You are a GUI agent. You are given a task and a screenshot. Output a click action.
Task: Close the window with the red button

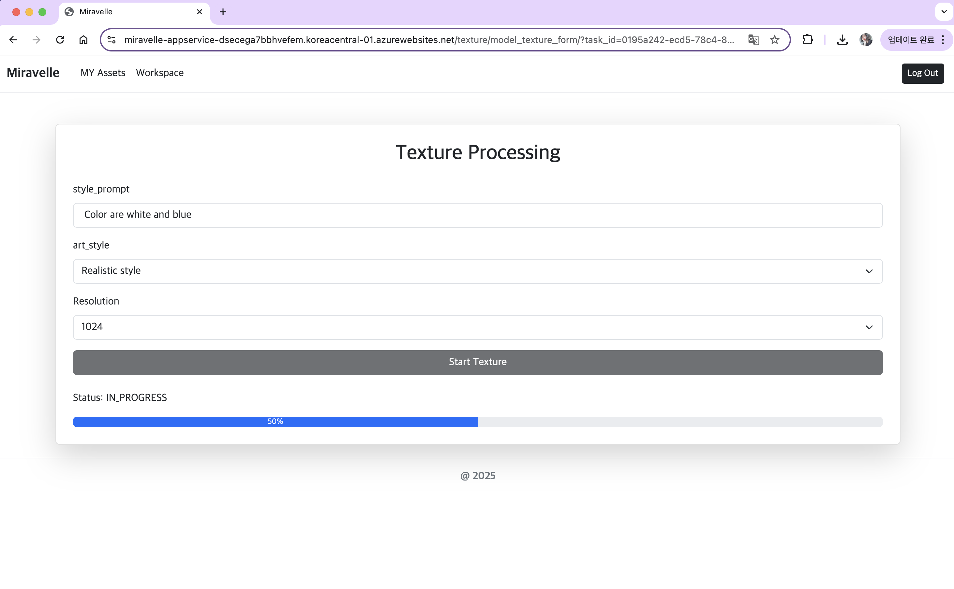coord(16,12)
